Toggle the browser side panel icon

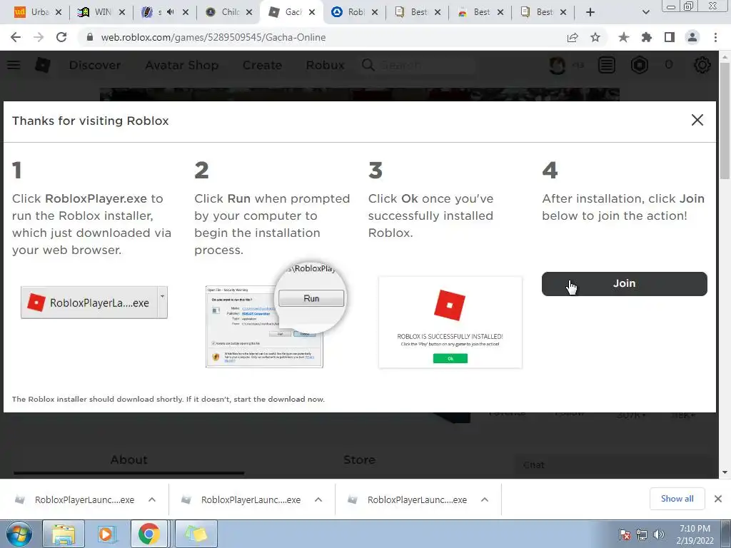click(670, 37)
